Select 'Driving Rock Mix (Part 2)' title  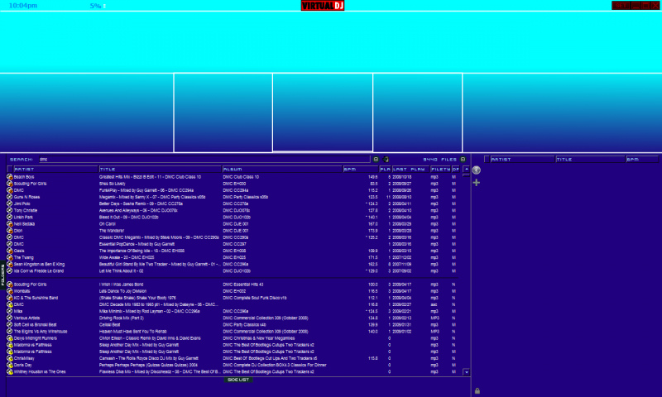pyautogui.click(x=122, y=318)
